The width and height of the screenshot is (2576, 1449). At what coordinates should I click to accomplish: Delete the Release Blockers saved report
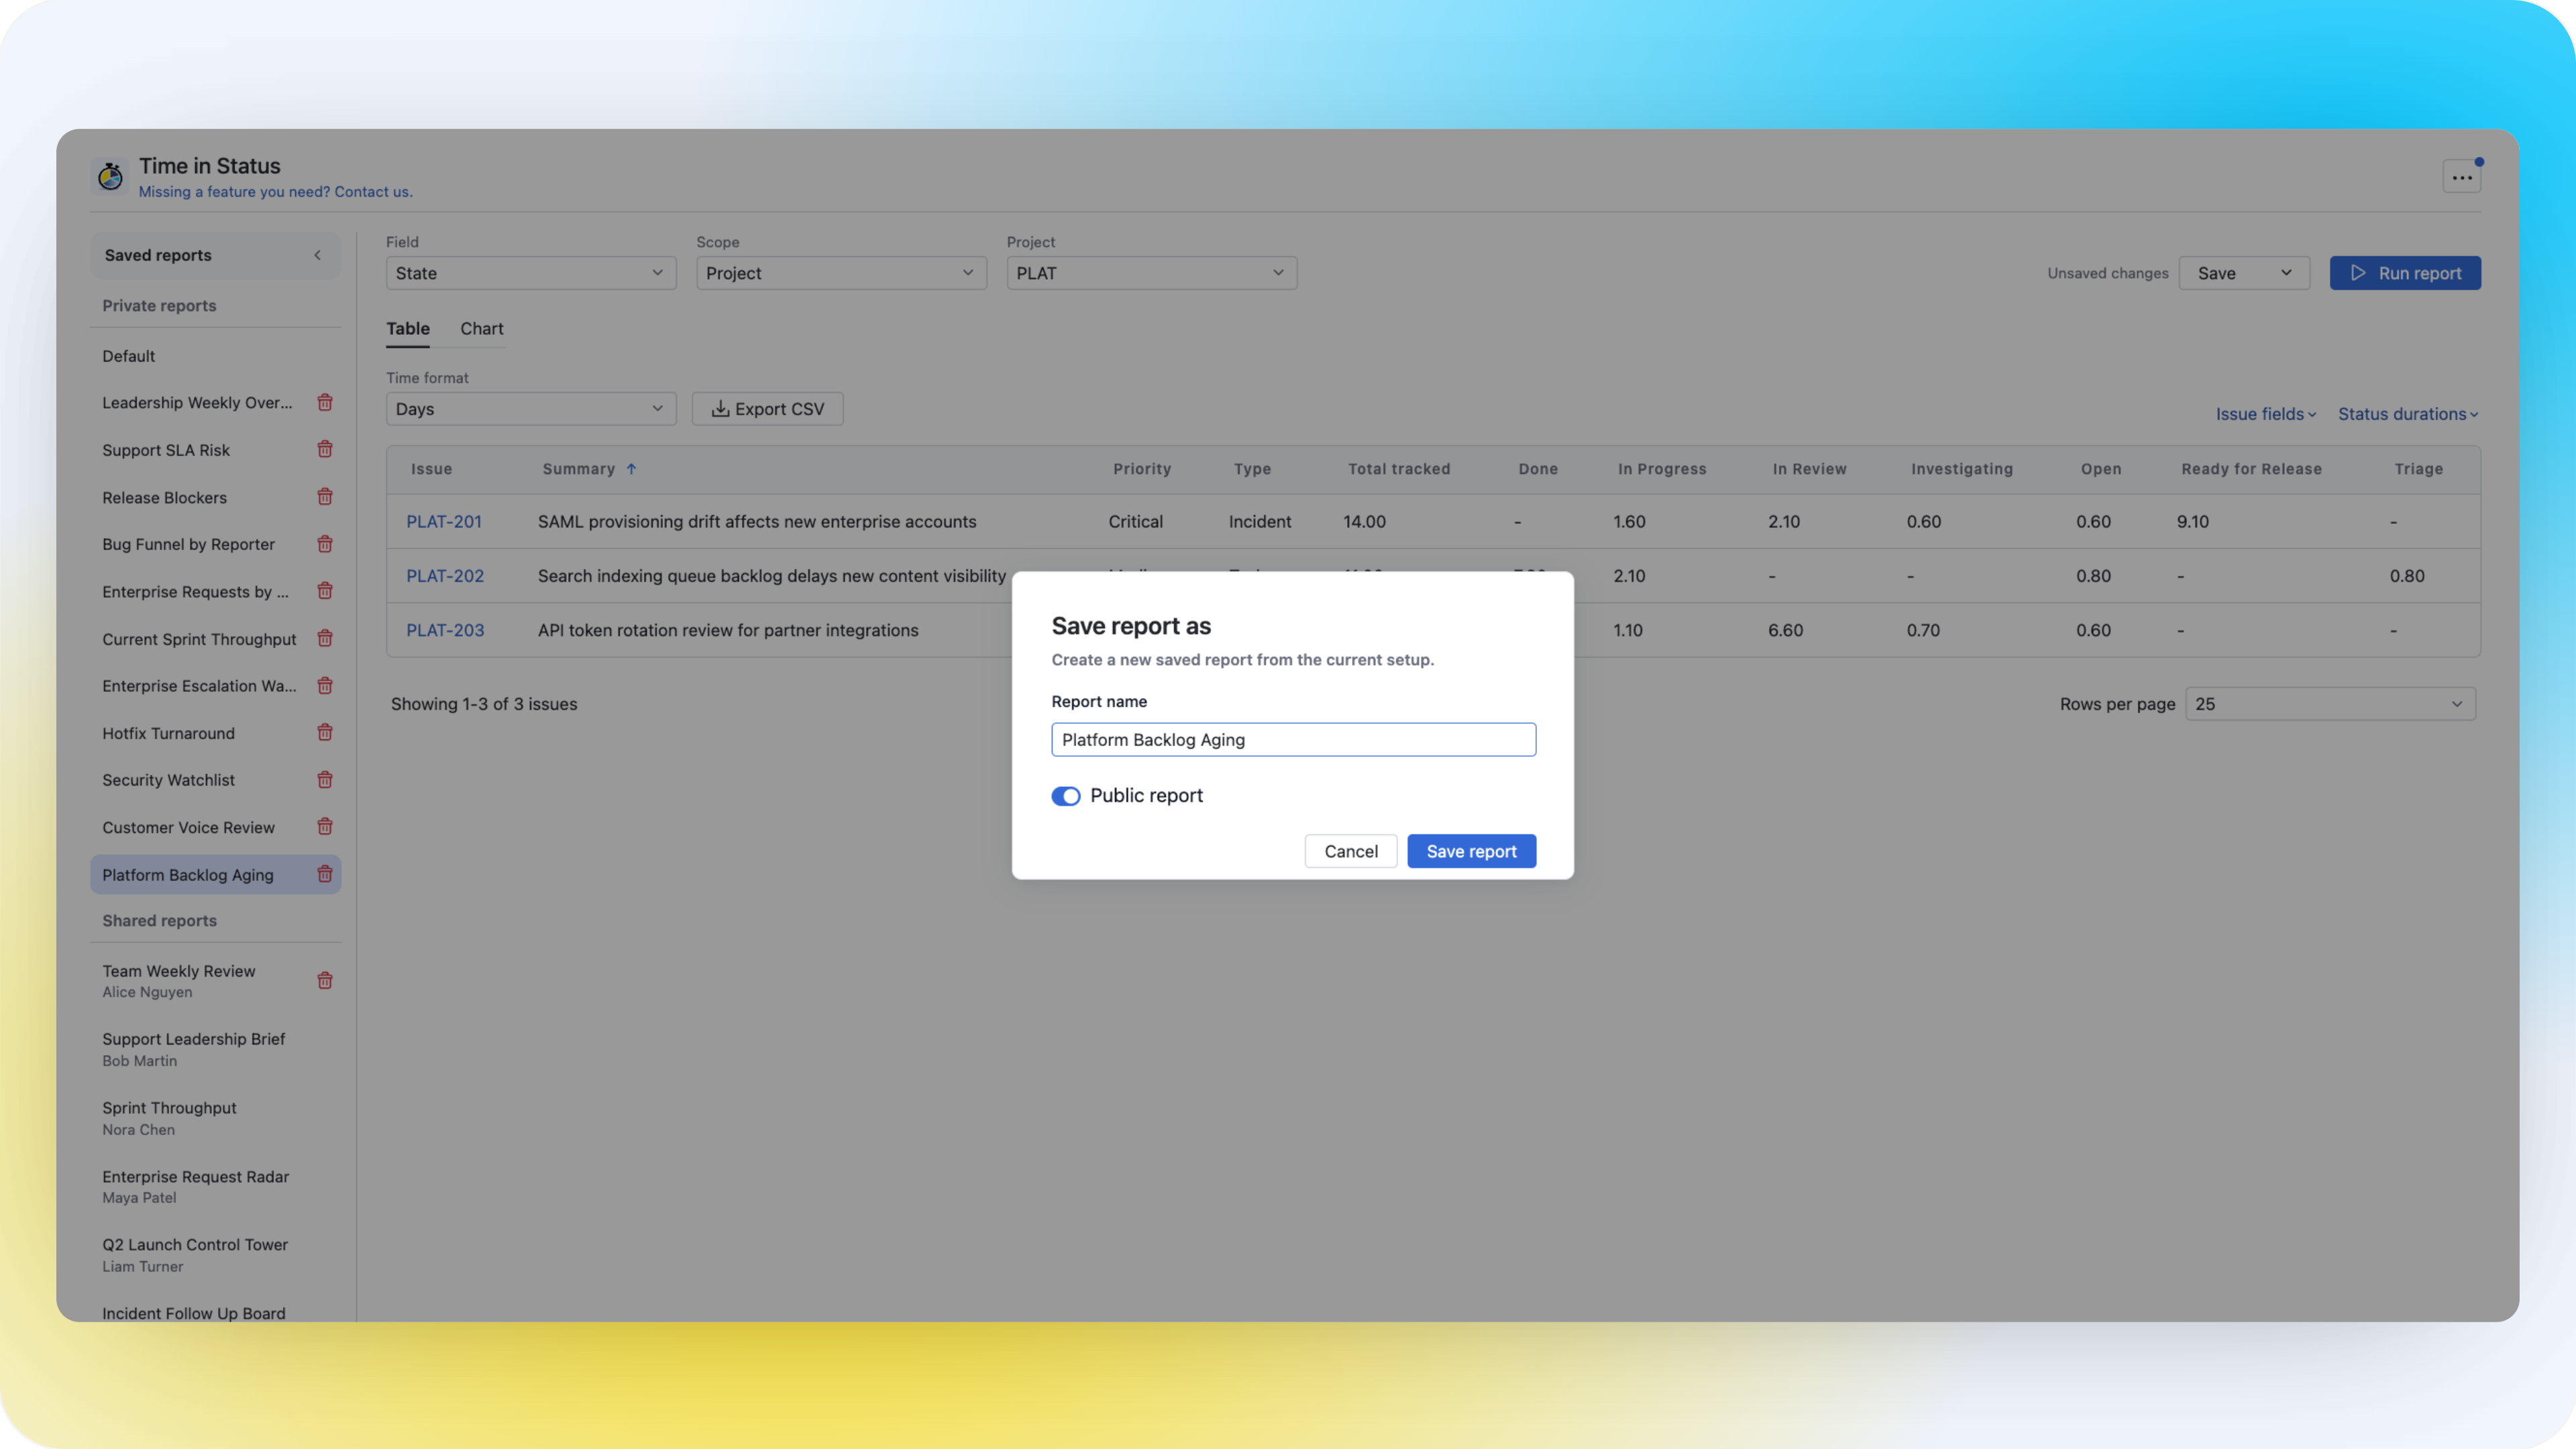pyautogui.click(x=325, y=496)
